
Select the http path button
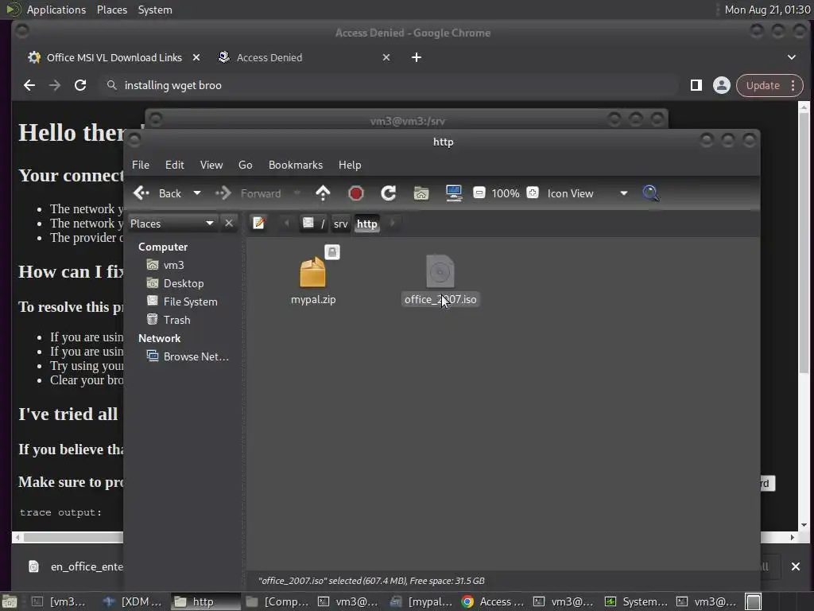pos(366,224)
